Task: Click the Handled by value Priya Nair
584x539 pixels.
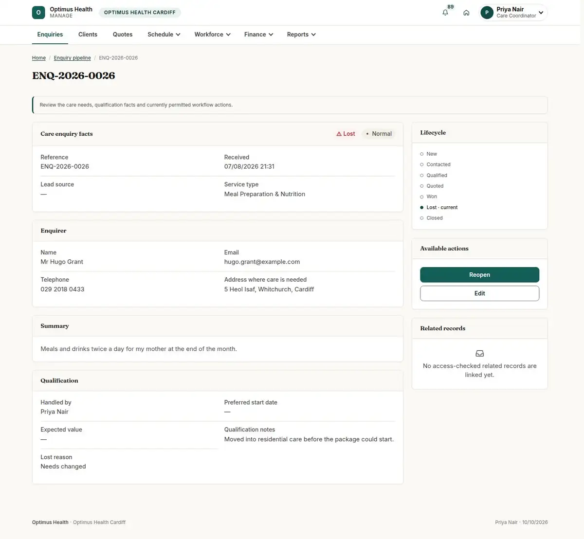Action: coord(55,412)
